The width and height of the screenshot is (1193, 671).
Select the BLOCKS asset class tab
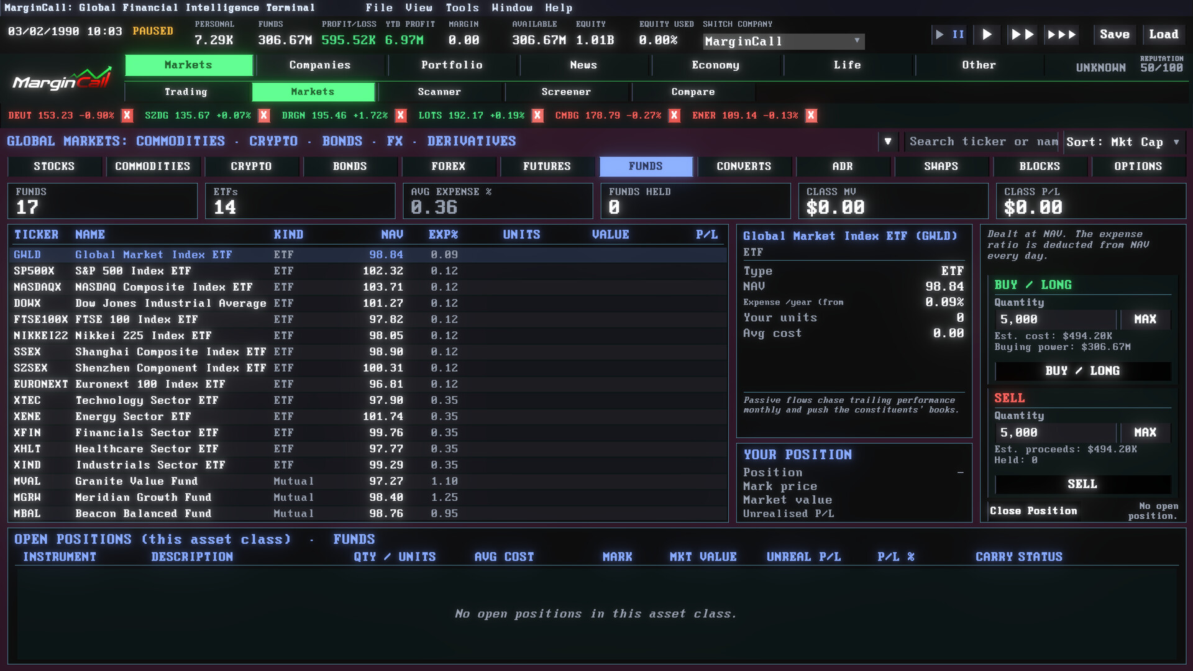point(1040,167)
